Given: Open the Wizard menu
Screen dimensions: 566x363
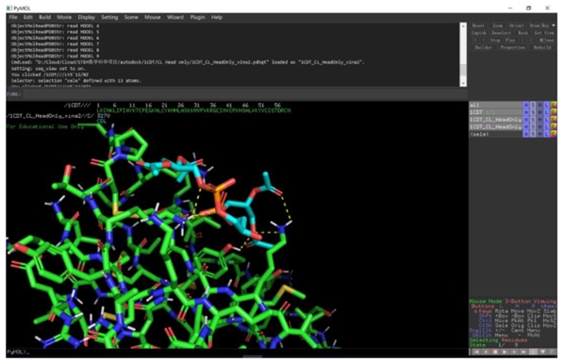Looking at the screenshot, I should coord(175,17).
